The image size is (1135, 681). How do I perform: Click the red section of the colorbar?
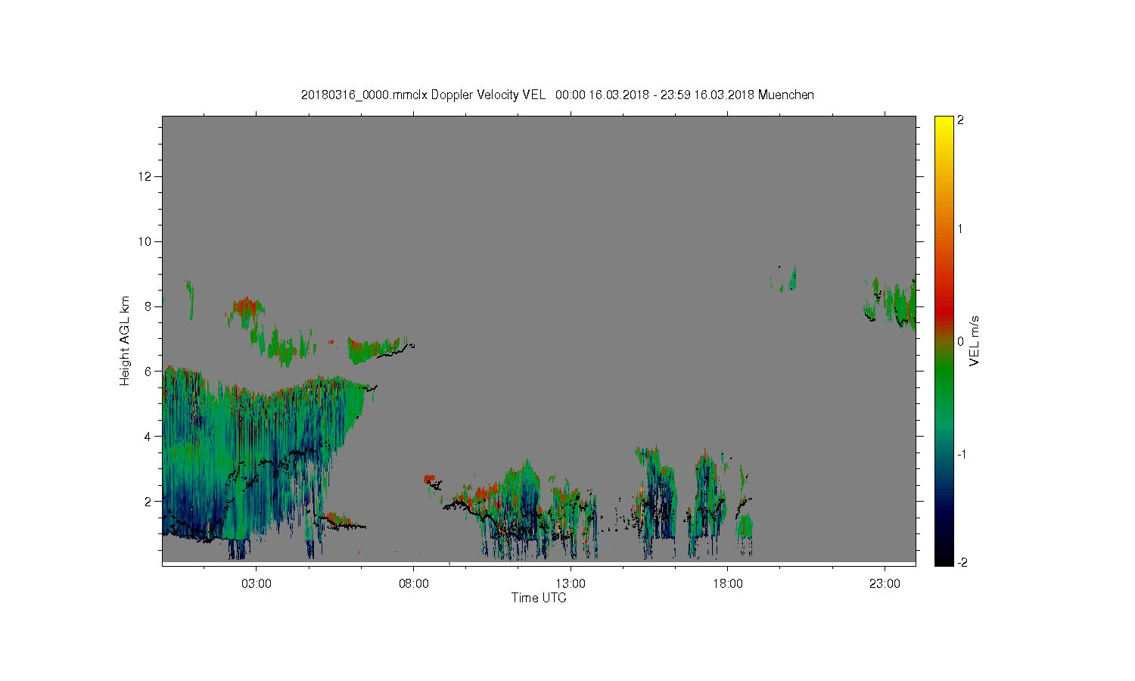(x=944, y=310)
